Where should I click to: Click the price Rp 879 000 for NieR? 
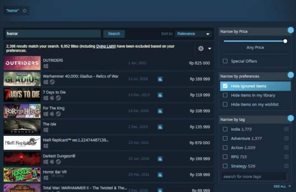point(200,143)
